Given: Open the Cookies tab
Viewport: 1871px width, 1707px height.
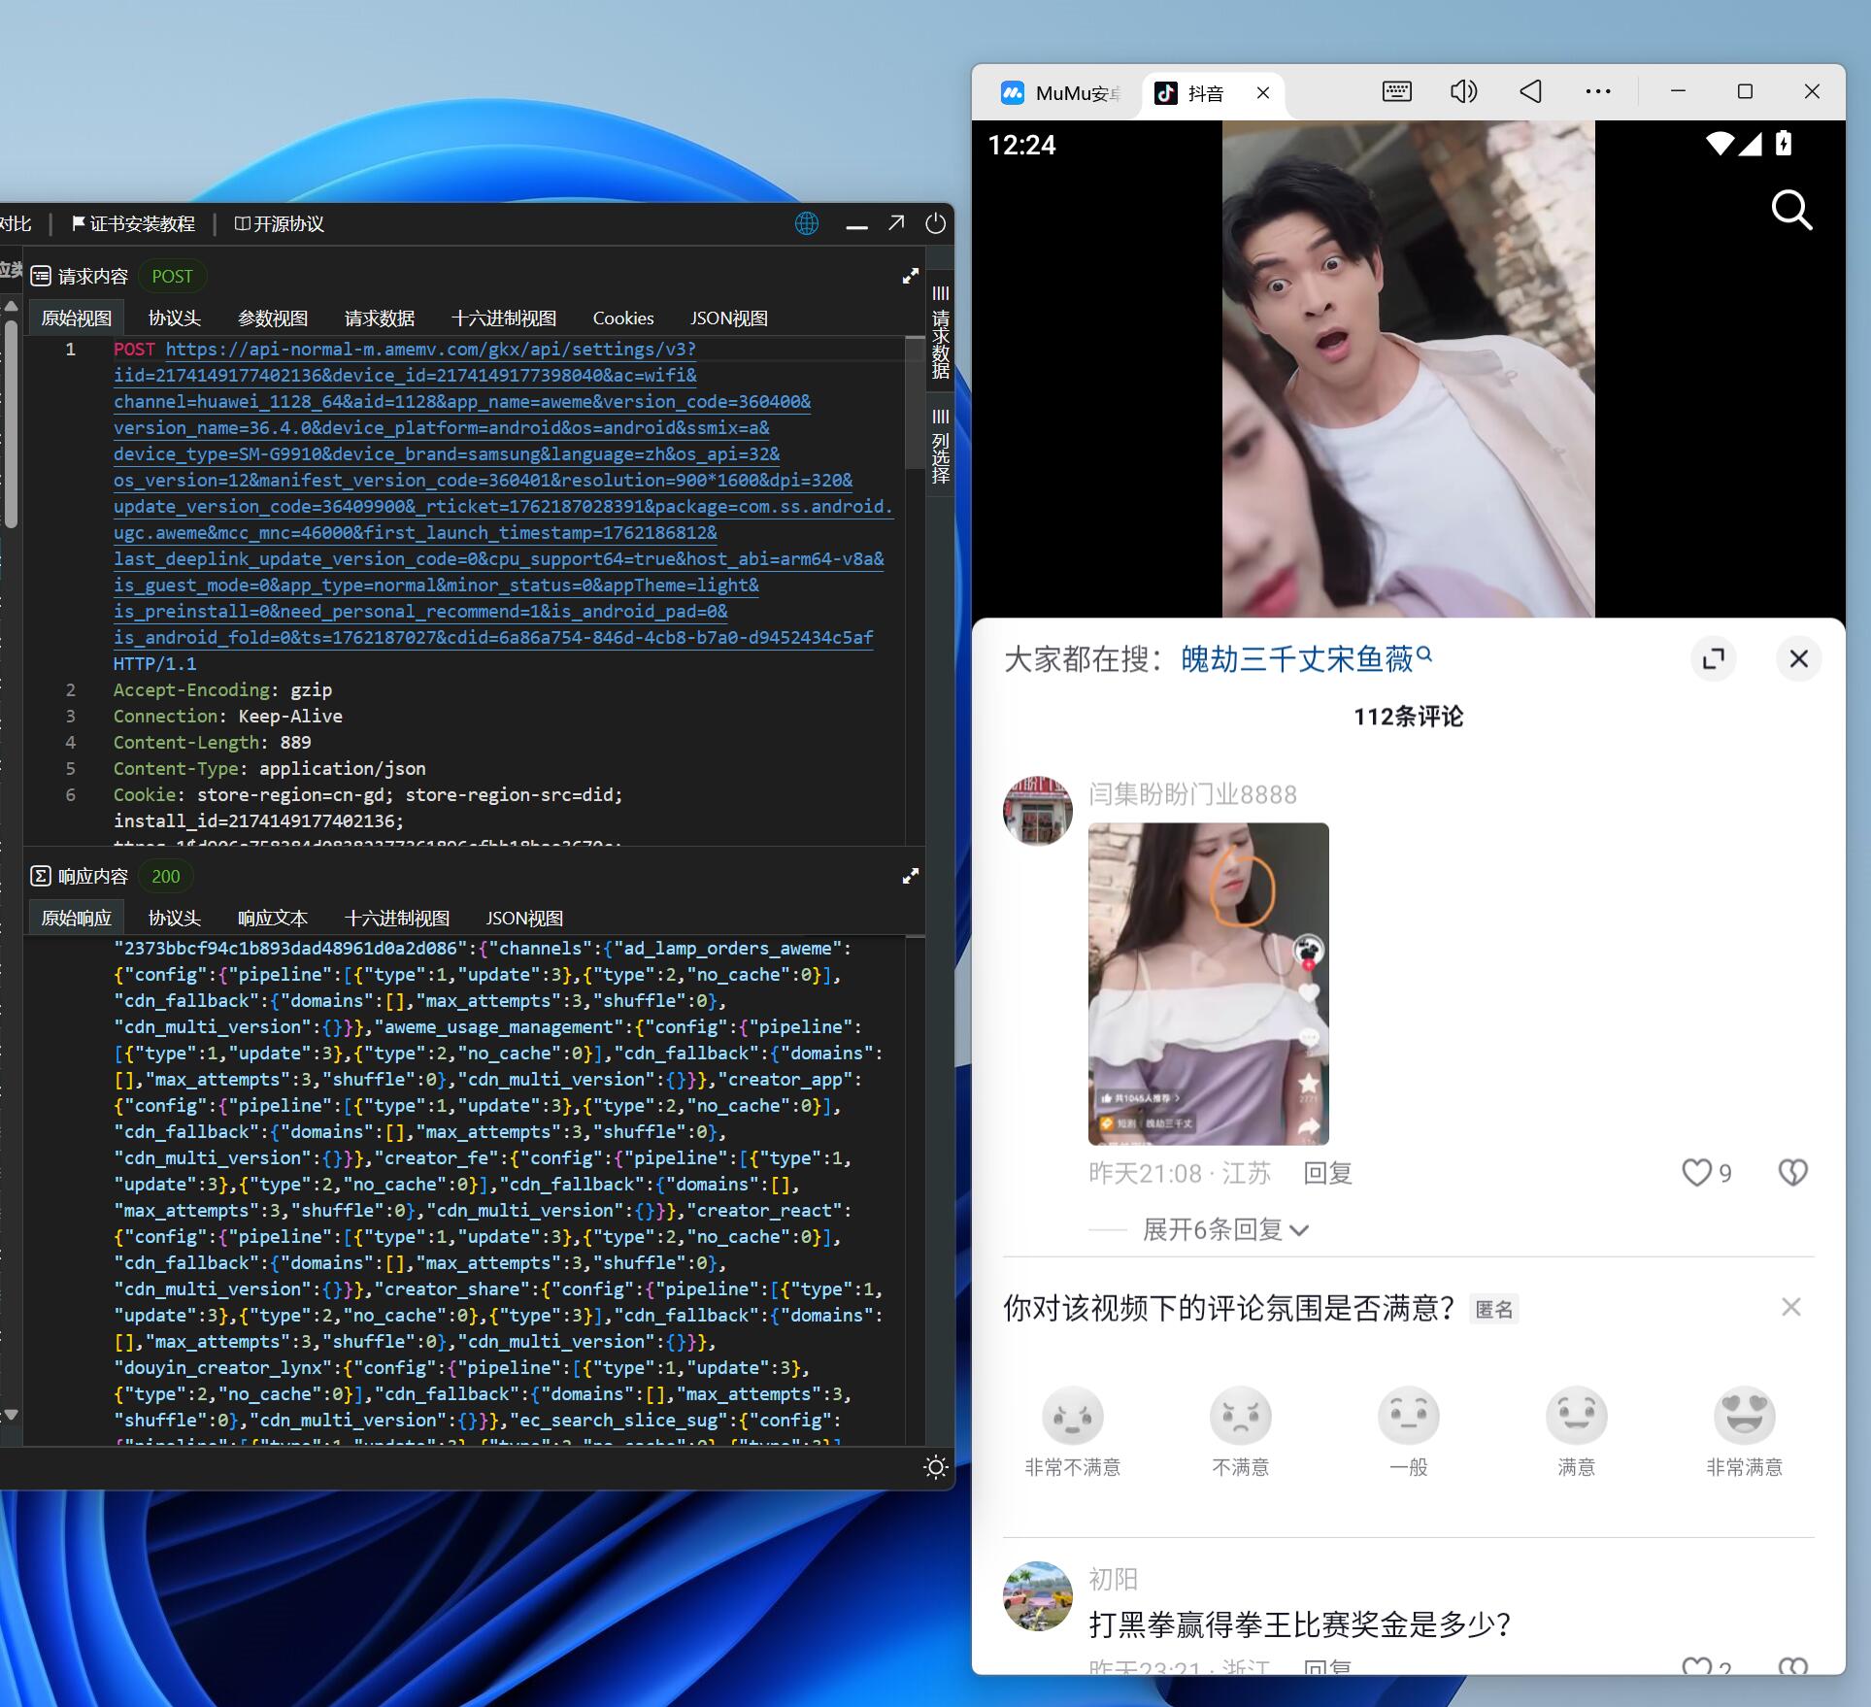Looking at the screenshot, I should point(622,318).
